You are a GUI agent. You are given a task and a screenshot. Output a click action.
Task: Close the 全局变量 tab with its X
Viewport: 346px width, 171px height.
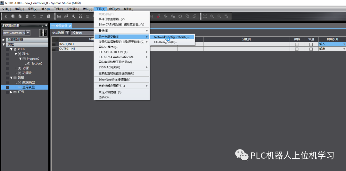(70, 26)
